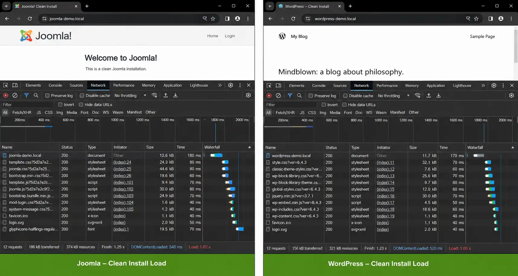Clear network log in Joomla DevTools
The image size is (518, 276).
click(x=15, y=96)
